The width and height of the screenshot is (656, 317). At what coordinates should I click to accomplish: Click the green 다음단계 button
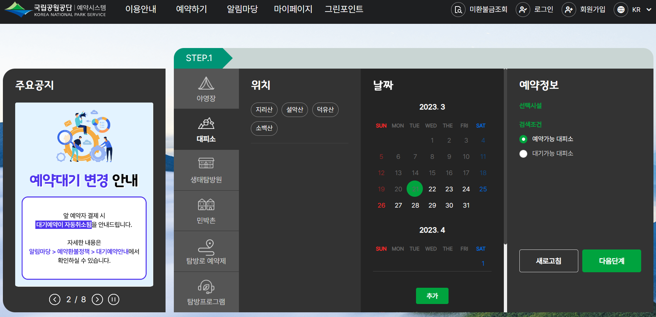612,261
